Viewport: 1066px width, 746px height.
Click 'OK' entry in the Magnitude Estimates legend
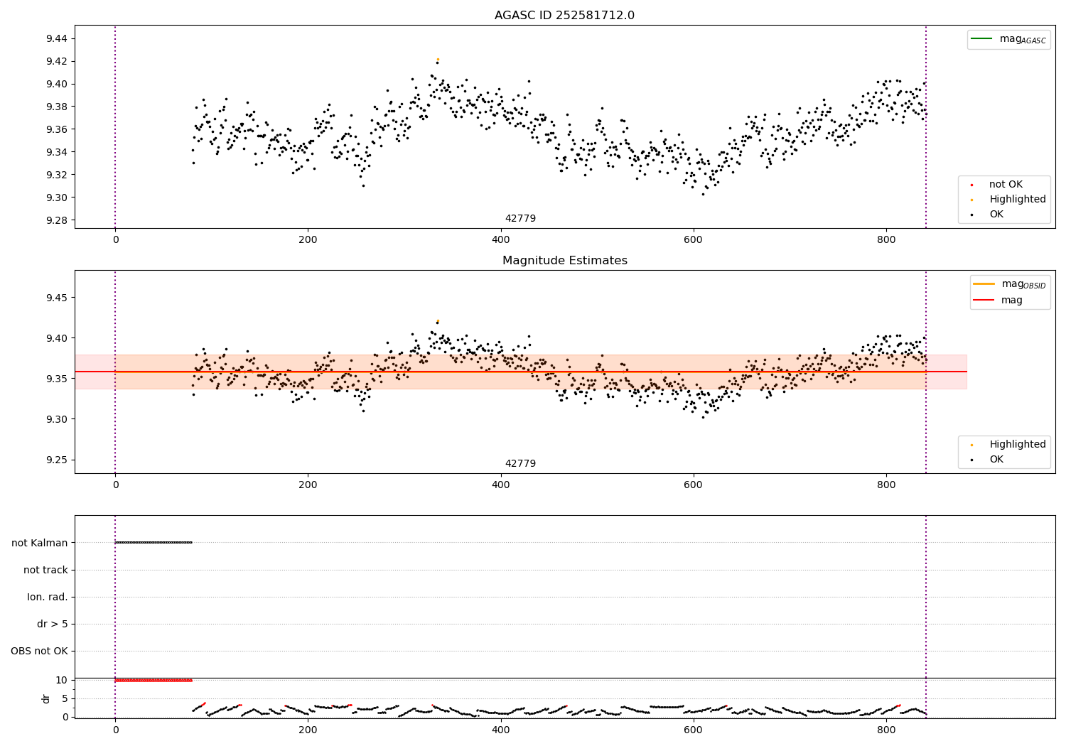(989, 459)
